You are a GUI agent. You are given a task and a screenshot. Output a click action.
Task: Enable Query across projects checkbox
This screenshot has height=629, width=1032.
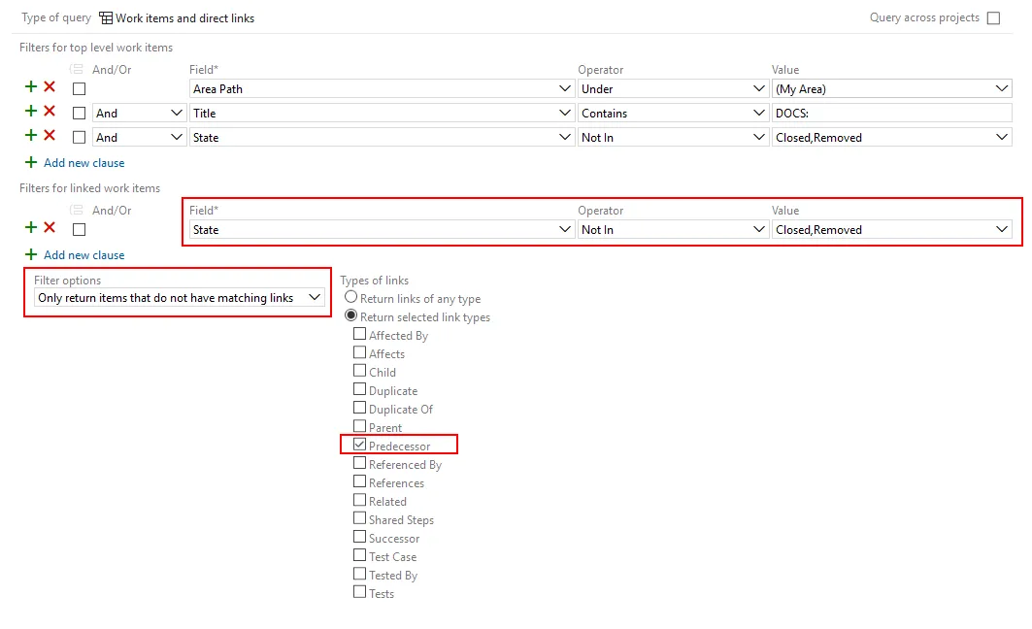point(994,18)
